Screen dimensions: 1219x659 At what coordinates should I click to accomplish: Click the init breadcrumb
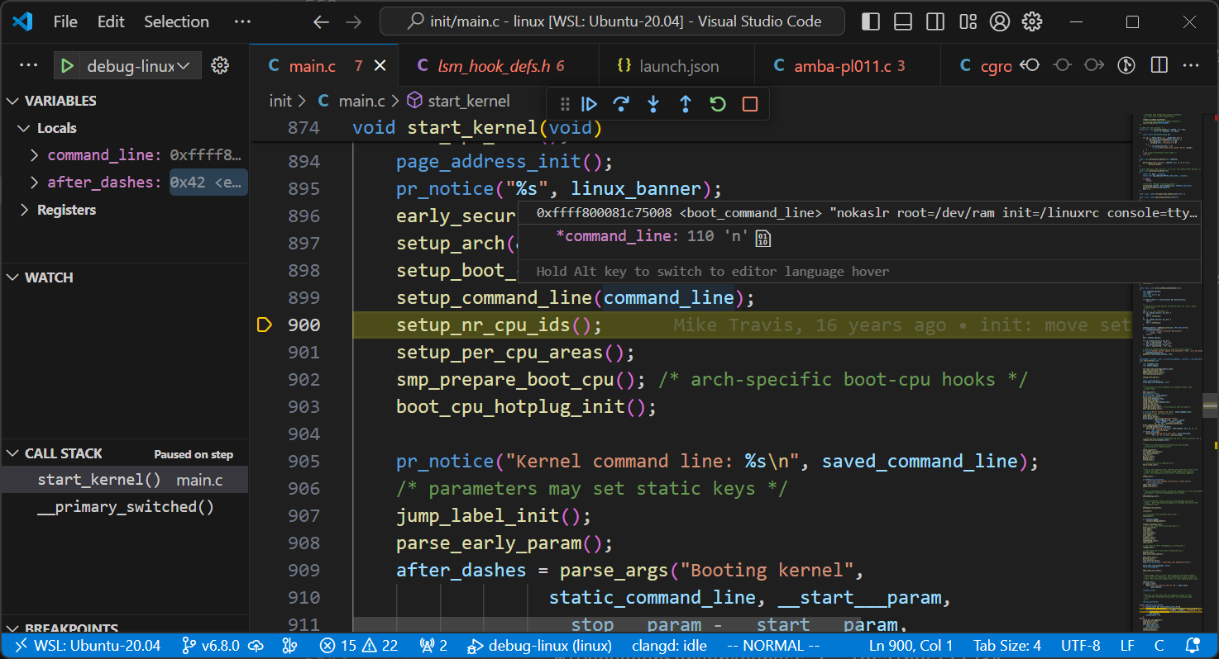(x=280, y=101)
